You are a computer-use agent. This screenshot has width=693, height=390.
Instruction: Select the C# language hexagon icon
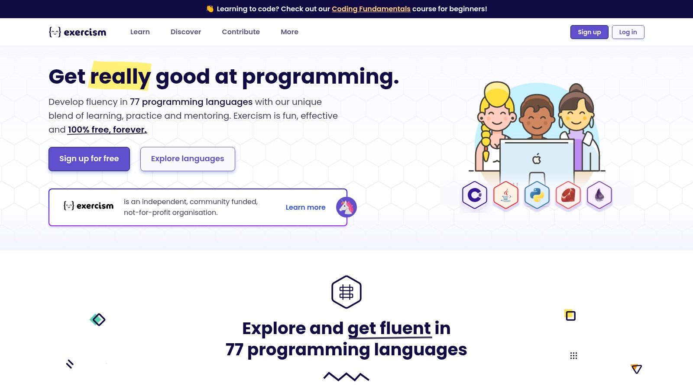point(474,195)
